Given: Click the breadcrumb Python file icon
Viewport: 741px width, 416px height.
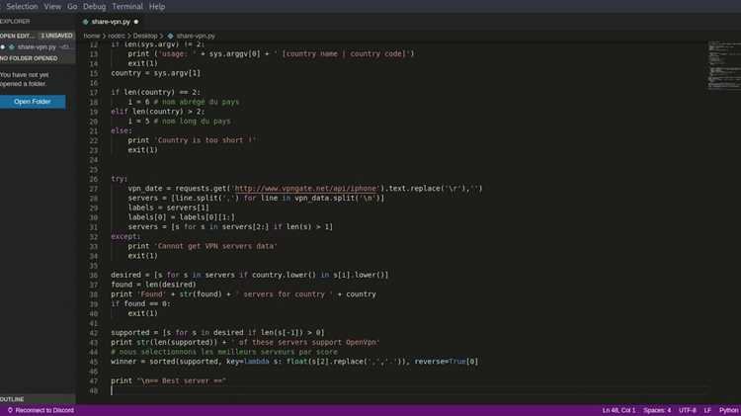Looking at the screenshot, I should point(170,36).
